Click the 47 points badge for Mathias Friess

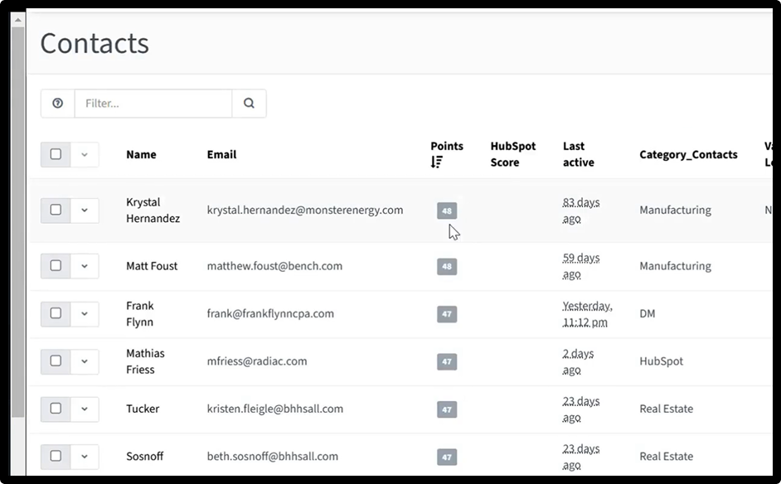[x=447, y=361]
